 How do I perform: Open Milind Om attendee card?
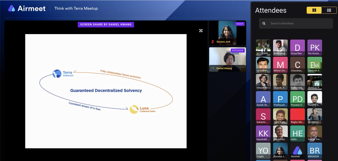point(281,65)
